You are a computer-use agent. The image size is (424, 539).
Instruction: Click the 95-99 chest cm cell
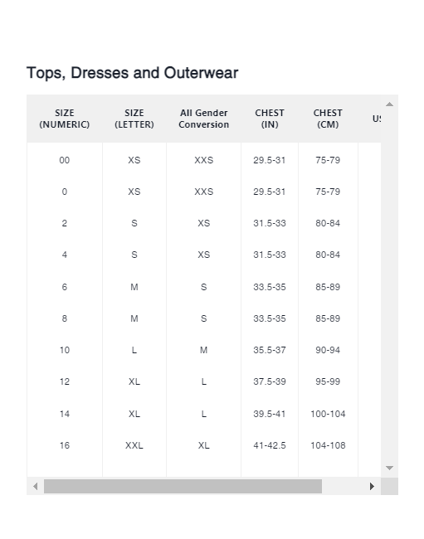tap(328, 381)
